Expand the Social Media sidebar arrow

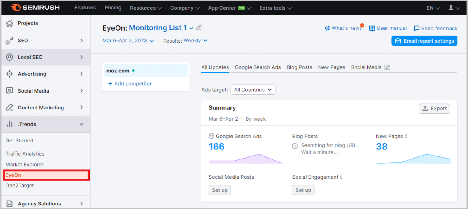point(82,91)
